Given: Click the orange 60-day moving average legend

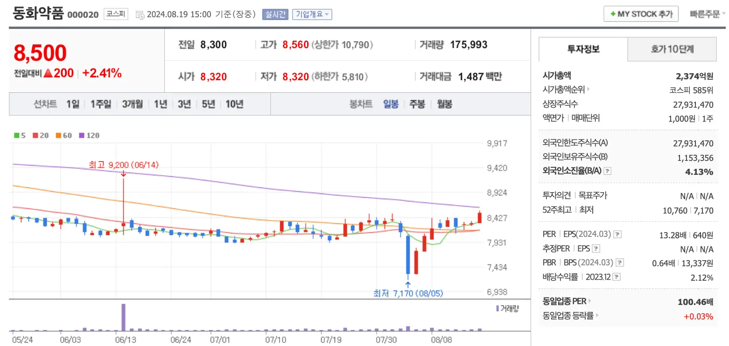Looking at the screenshot, I should pyautogui.click(x=64, y=135).
